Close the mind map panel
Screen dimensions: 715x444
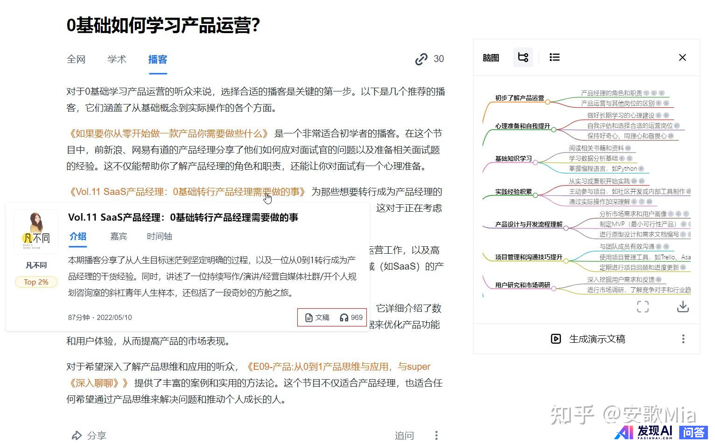(x=682, y=57)
